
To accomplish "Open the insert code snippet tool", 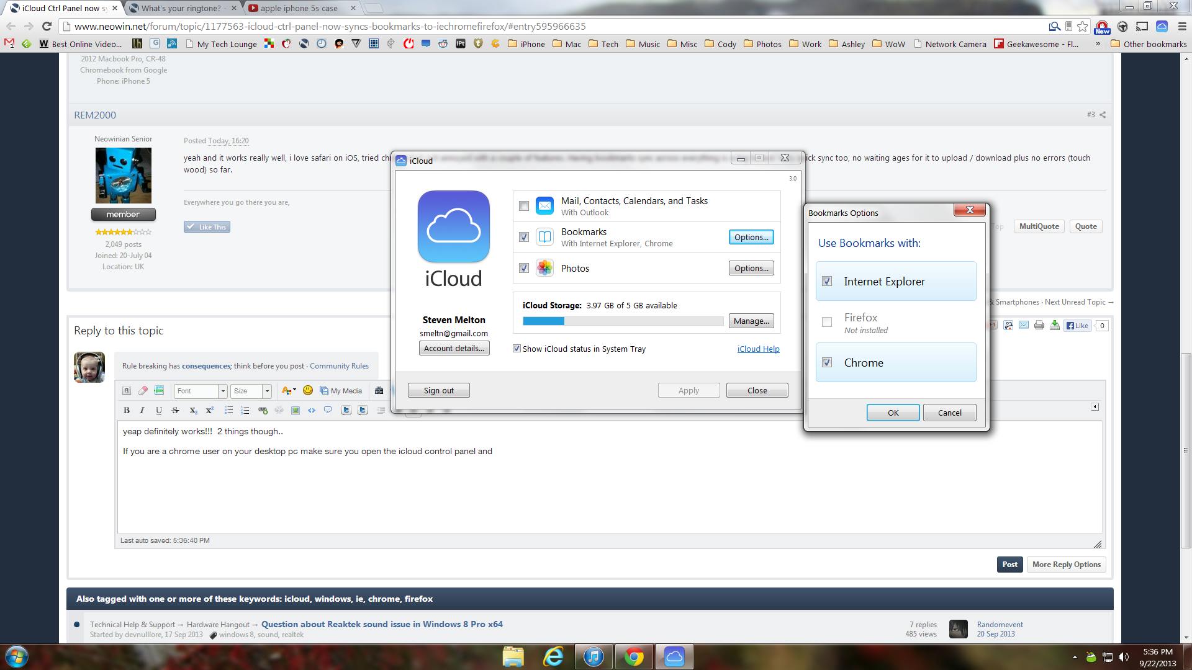I will tap(312, 410).
